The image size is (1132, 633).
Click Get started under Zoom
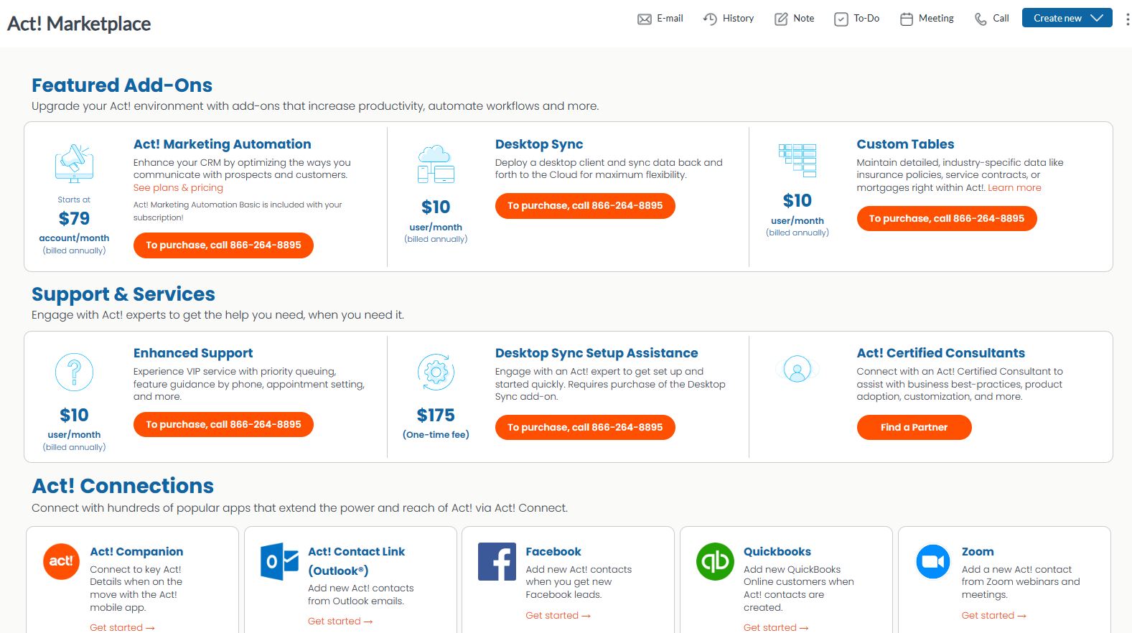[x=994, y=616]
